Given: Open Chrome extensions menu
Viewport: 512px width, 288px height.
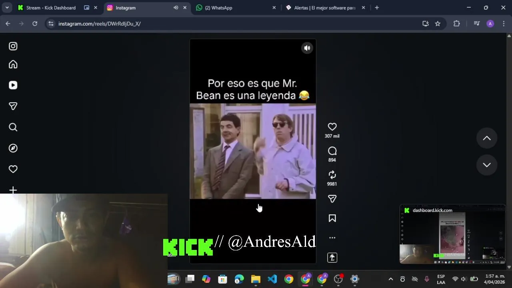Looking at the screenshot, I should (x=456, y=24).
